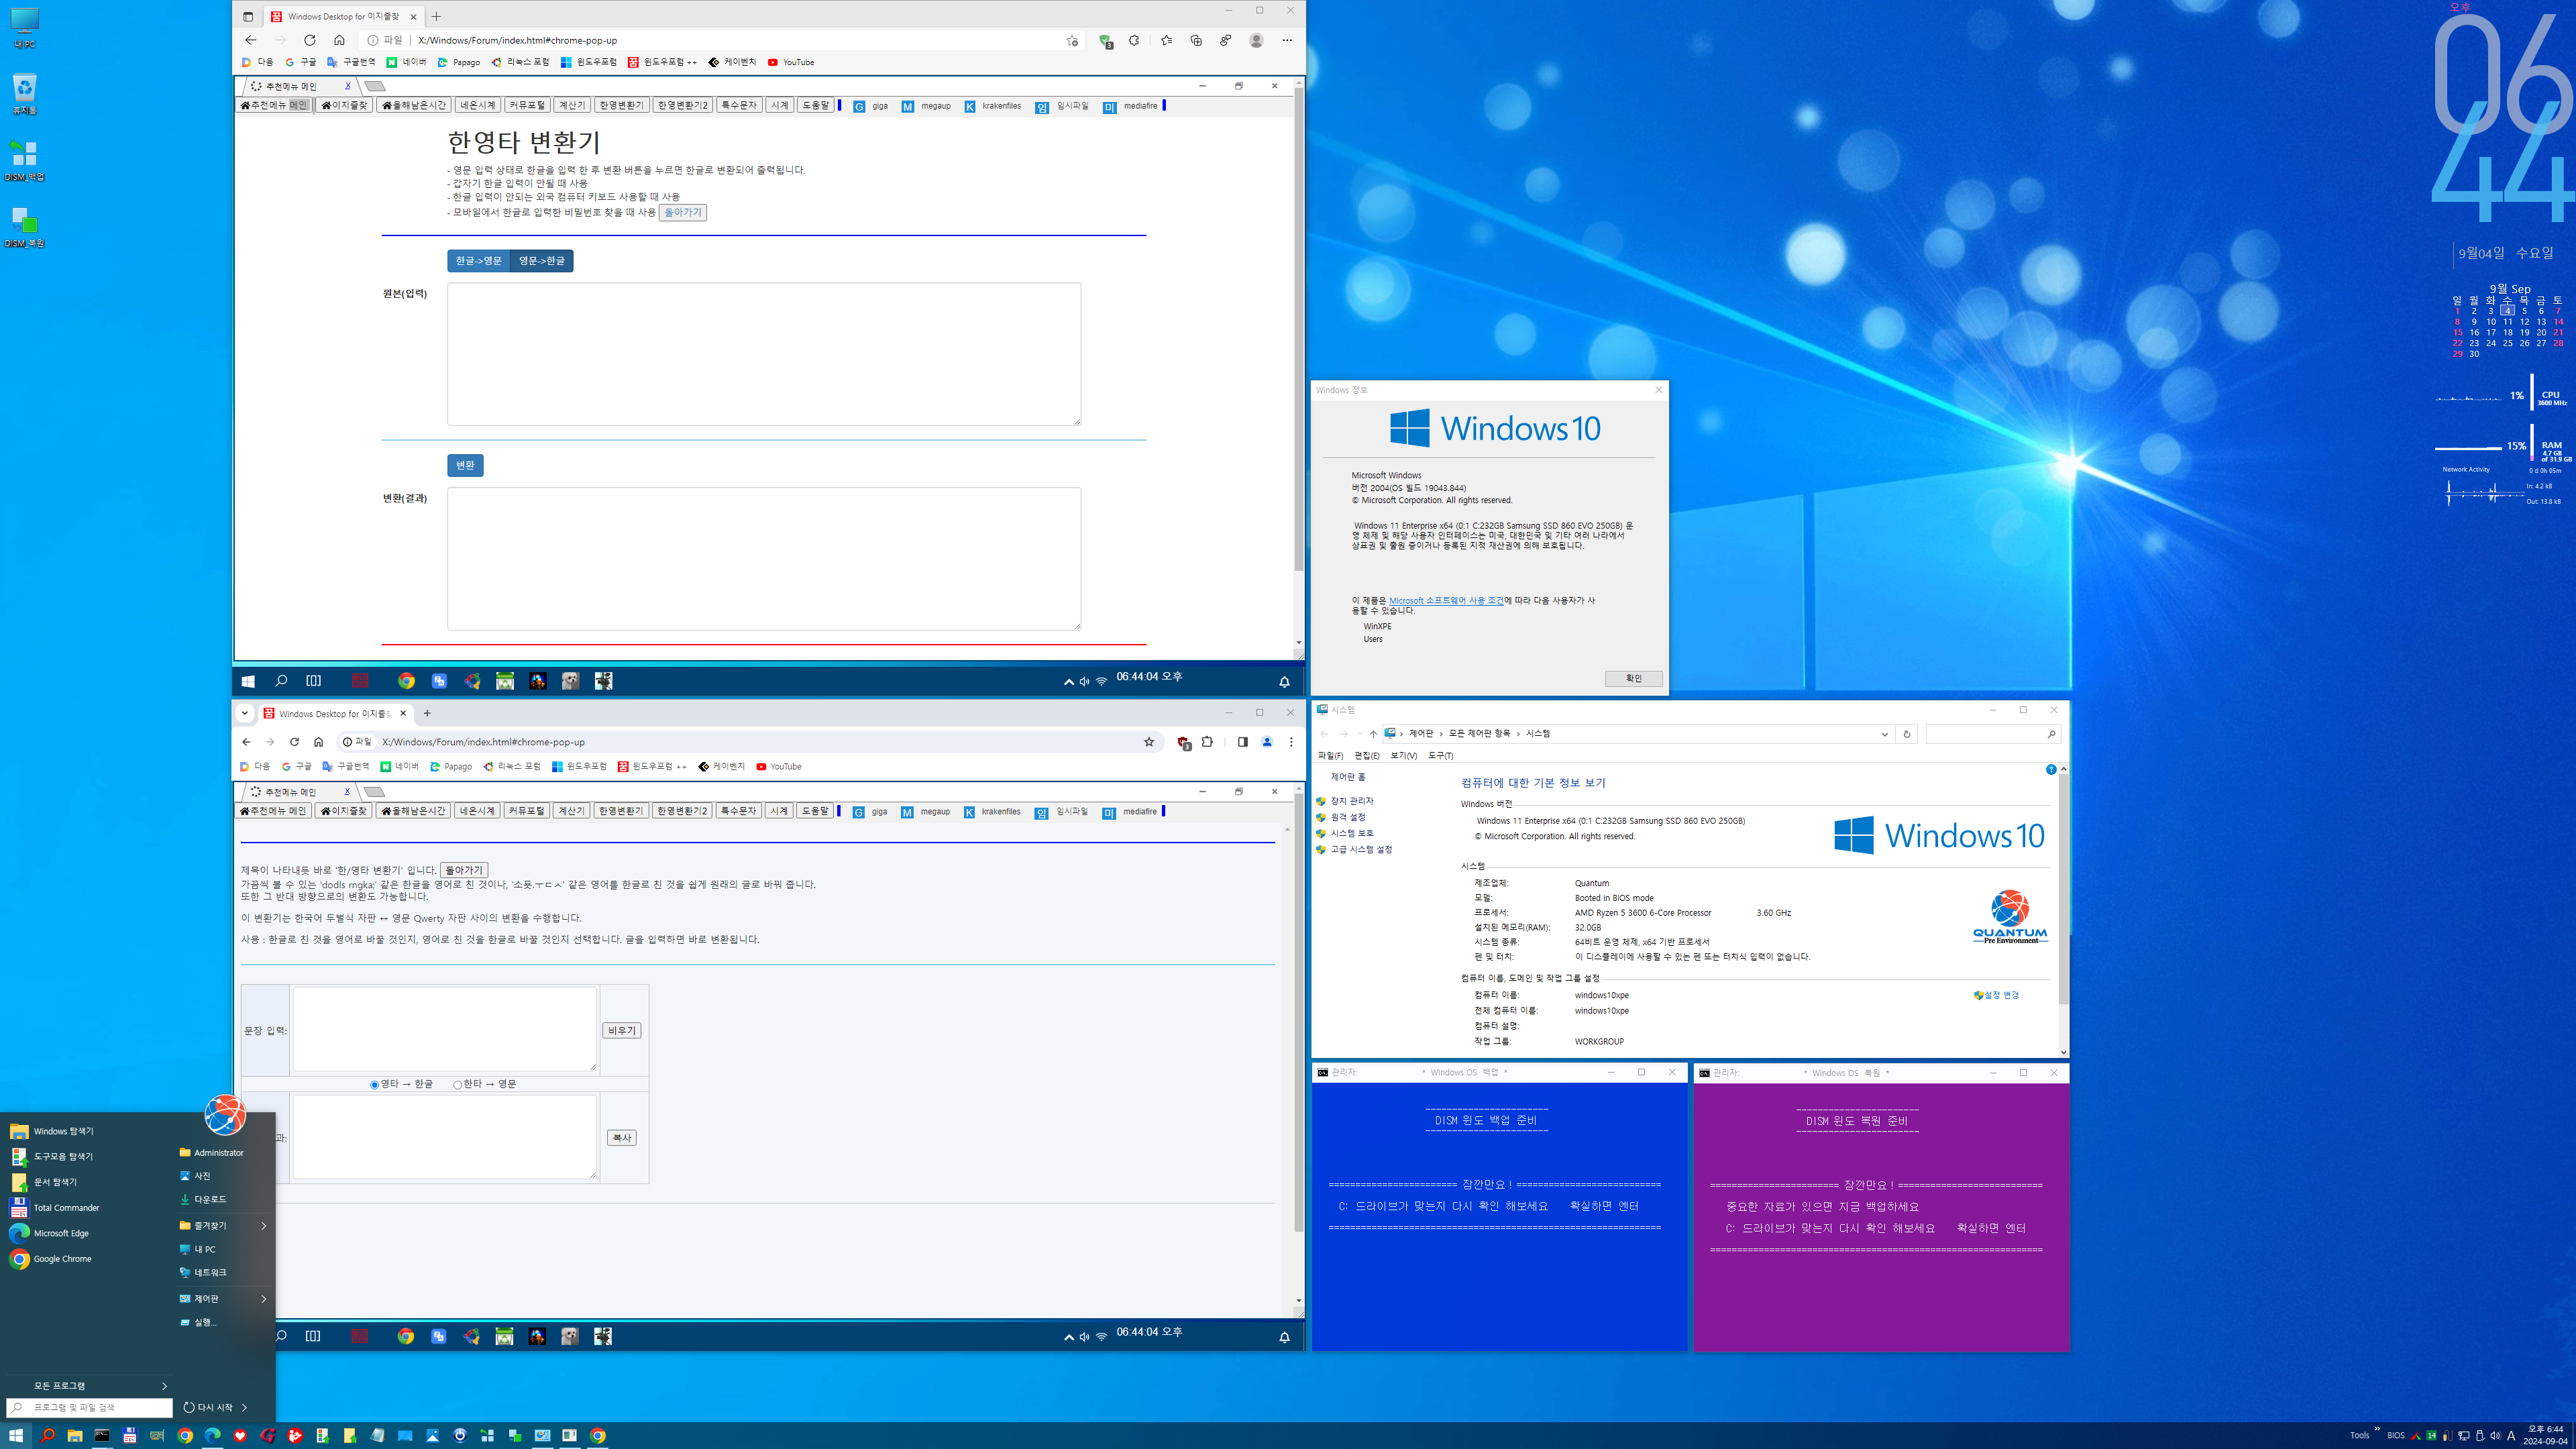Open the command prompt icon on taskbar
This screenshot has width=2576, height=1449.
click(x=102, y=1435)
